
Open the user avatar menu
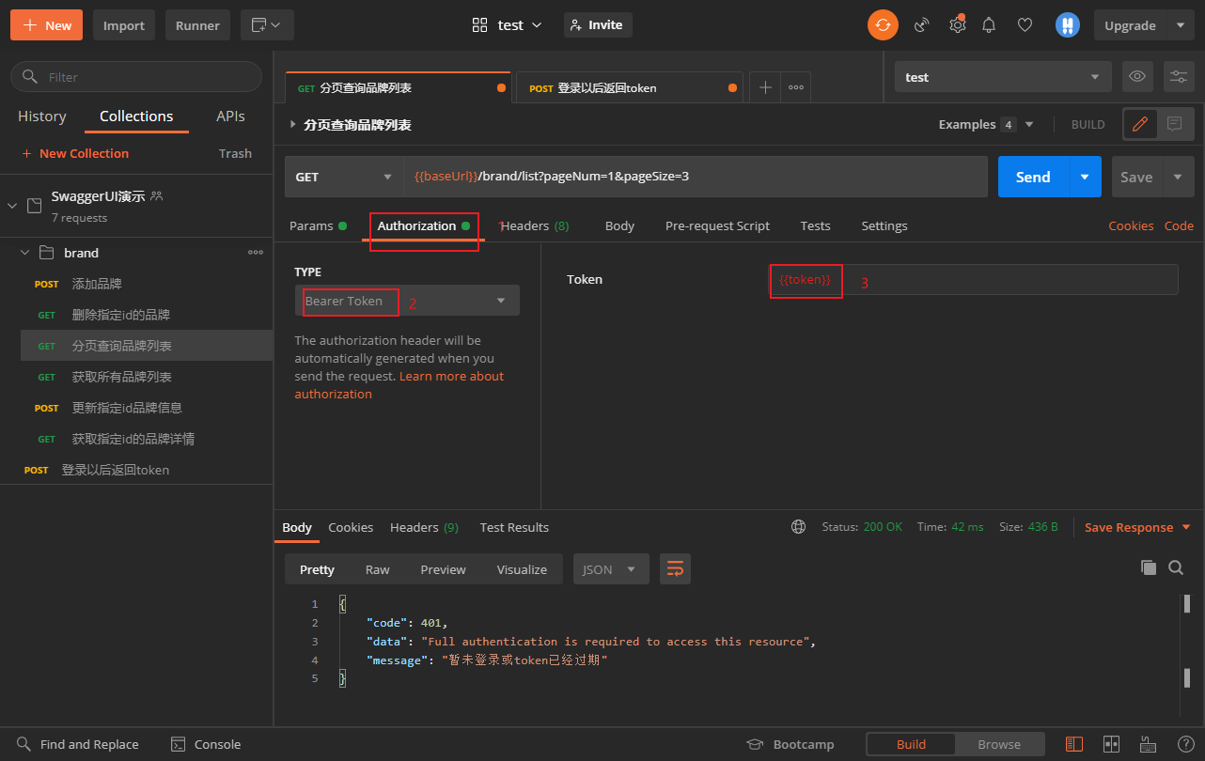(1067, 25)
